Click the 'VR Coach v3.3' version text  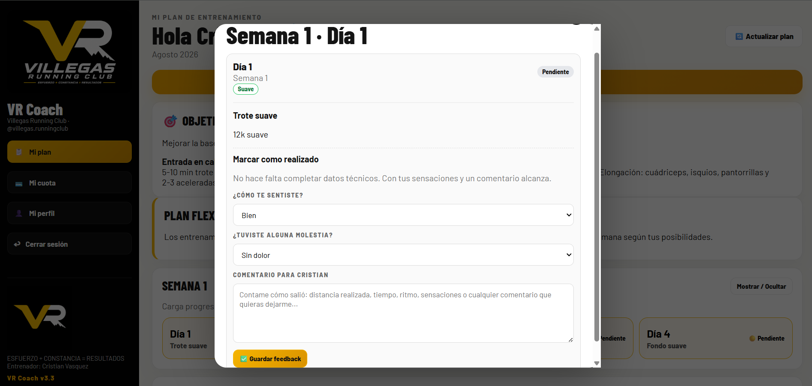point(30,378)
